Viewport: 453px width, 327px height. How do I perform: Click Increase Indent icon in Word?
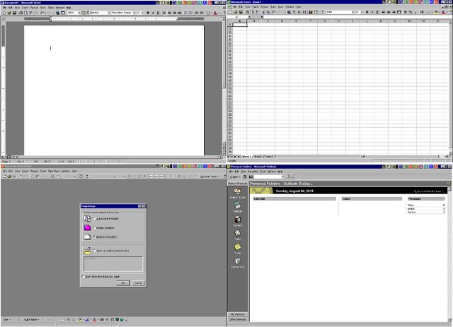click(x=201, y=13)
